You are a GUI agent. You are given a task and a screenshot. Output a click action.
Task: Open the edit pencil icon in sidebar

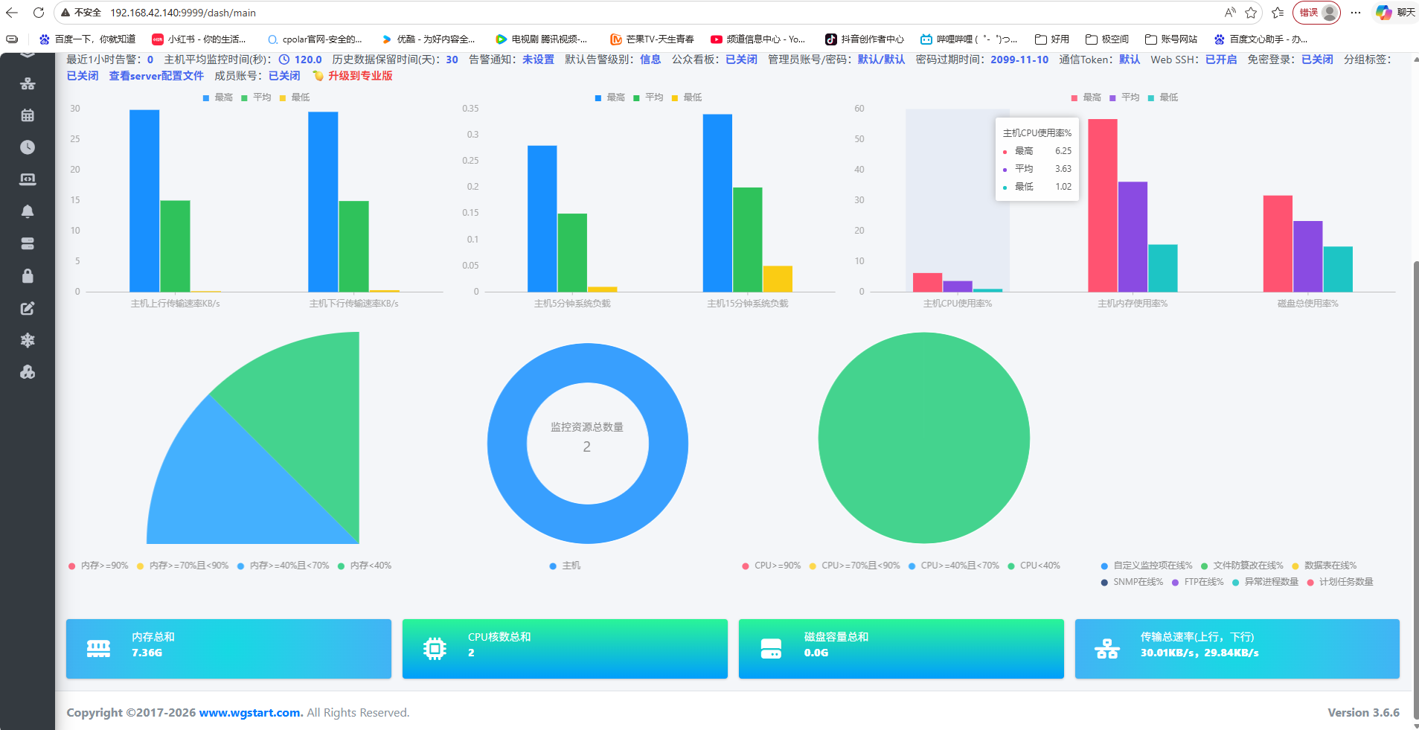point(28,308)
